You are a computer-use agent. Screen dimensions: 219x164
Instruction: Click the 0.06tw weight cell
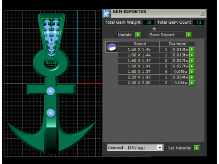pyautogui.click(x=181, y=83)
